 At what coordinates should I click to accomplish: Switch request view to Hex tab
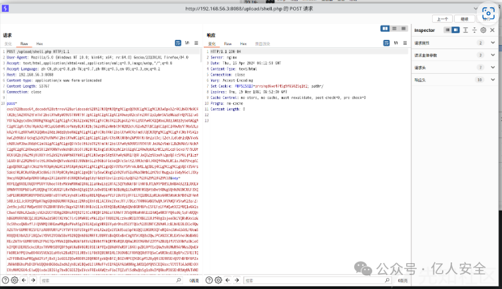click(39, 44)
